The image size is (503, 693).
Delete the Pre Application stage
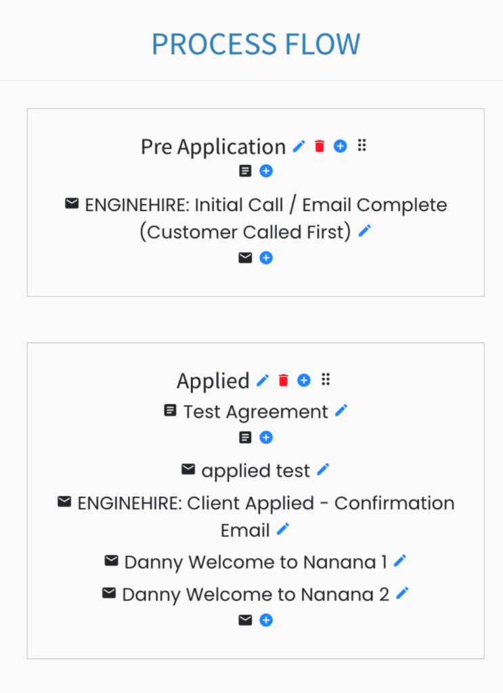tap(319, 146)
